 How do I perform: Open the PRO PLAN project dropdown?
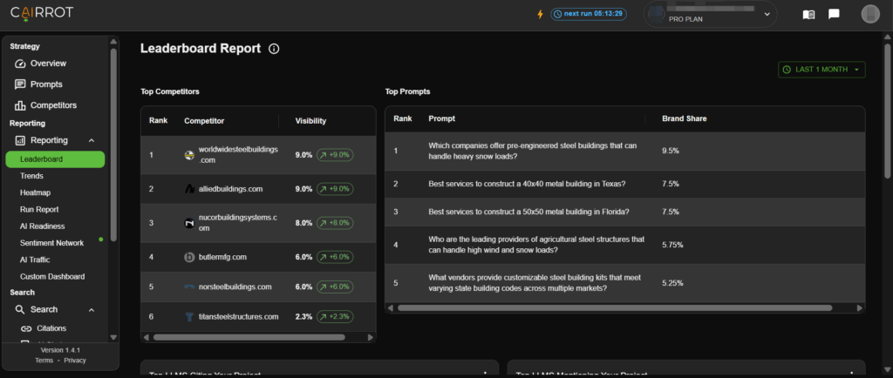710,14
